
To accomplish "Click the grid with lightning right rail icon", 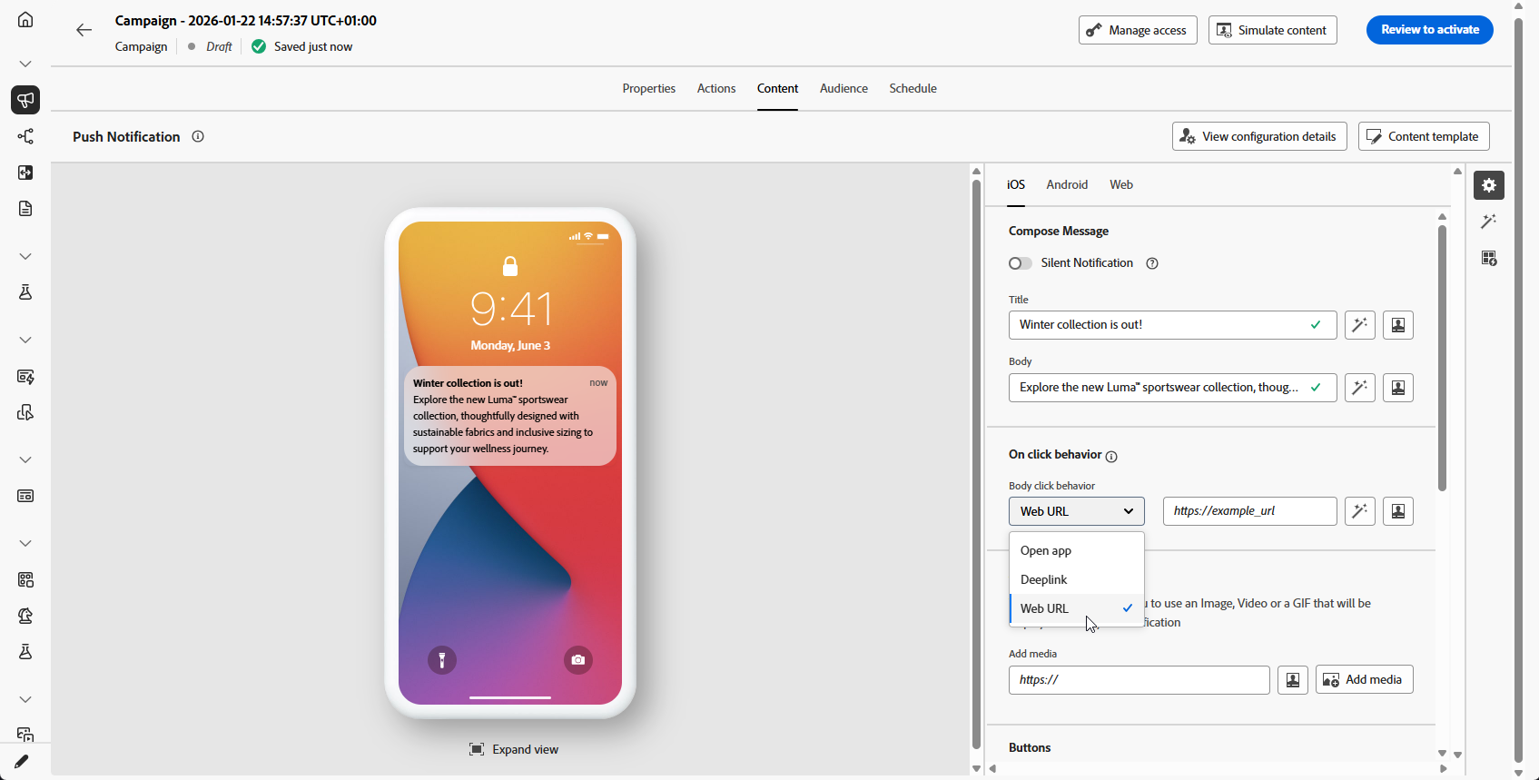I will (1489, 258).
